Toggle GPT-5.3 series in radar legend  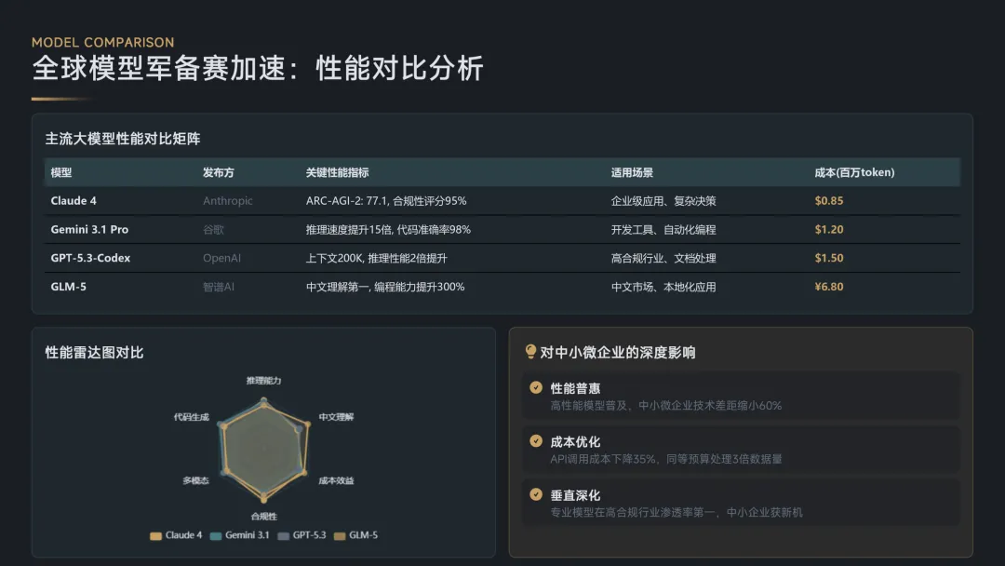[301, 535]
